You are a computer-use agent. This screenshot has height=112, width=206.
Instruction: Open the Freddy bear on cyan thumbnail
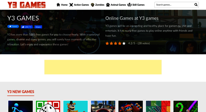click(x=76, y=106)
